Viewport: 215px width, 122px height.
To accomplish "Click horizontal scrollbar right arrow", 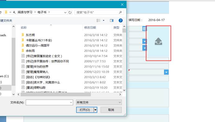I will click(x=120, y=94).
